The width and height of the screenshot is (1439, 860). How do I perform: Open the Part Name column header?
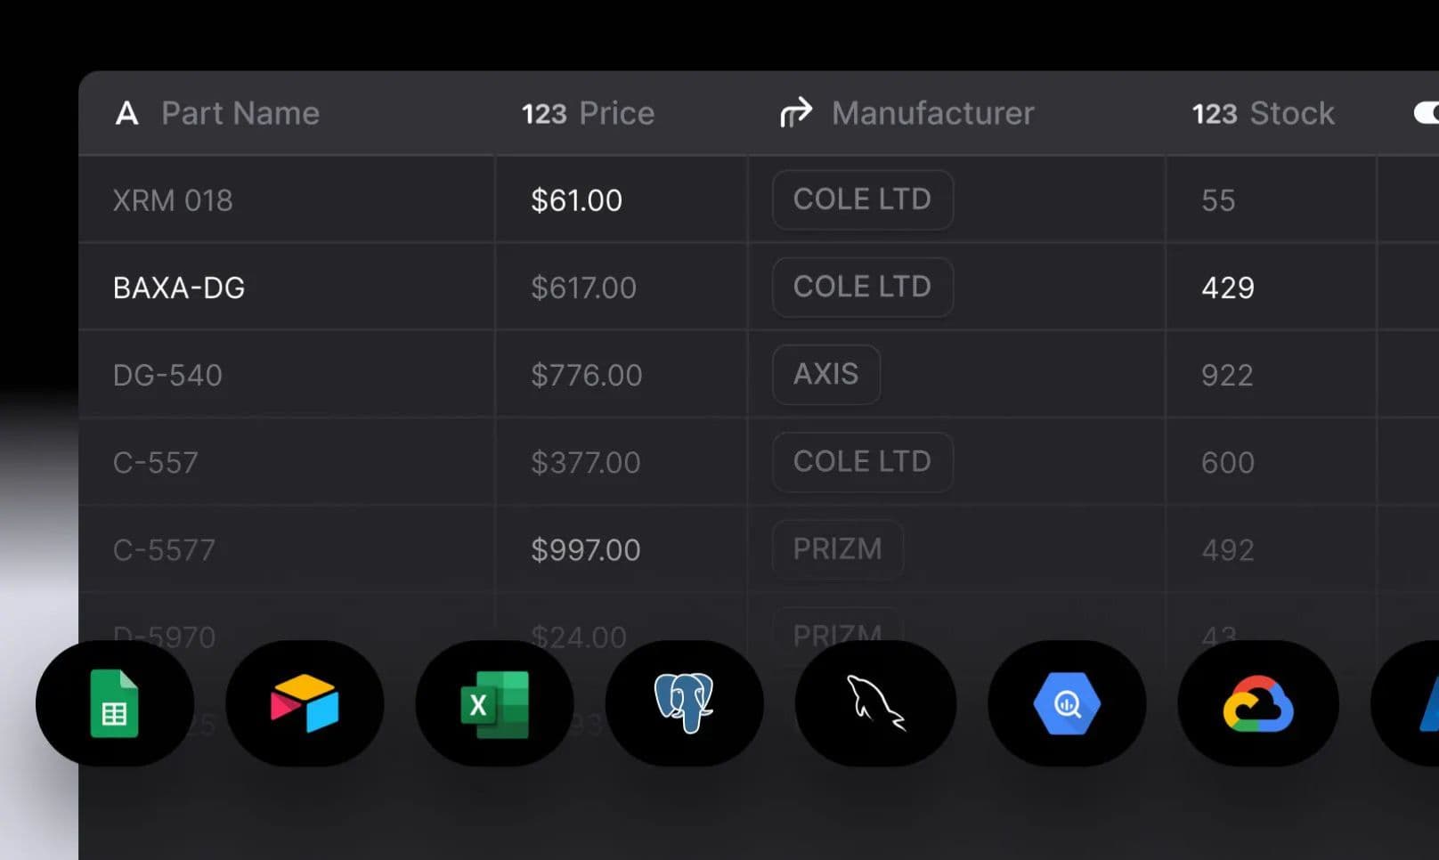[x=217, y=113]
